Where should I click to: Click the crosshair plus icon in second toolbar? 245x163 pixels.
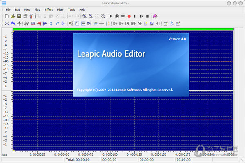(19, 24)
